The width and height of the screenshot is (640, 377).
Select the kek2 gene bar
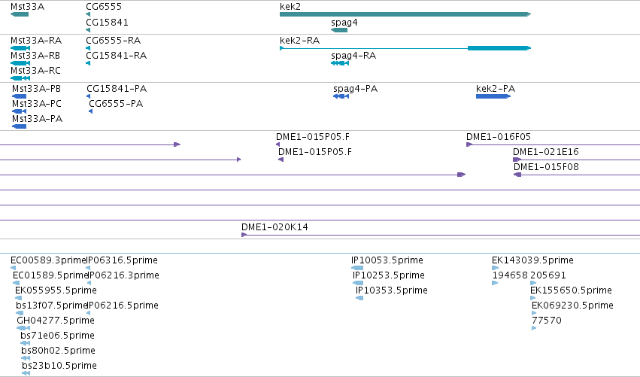405,14
